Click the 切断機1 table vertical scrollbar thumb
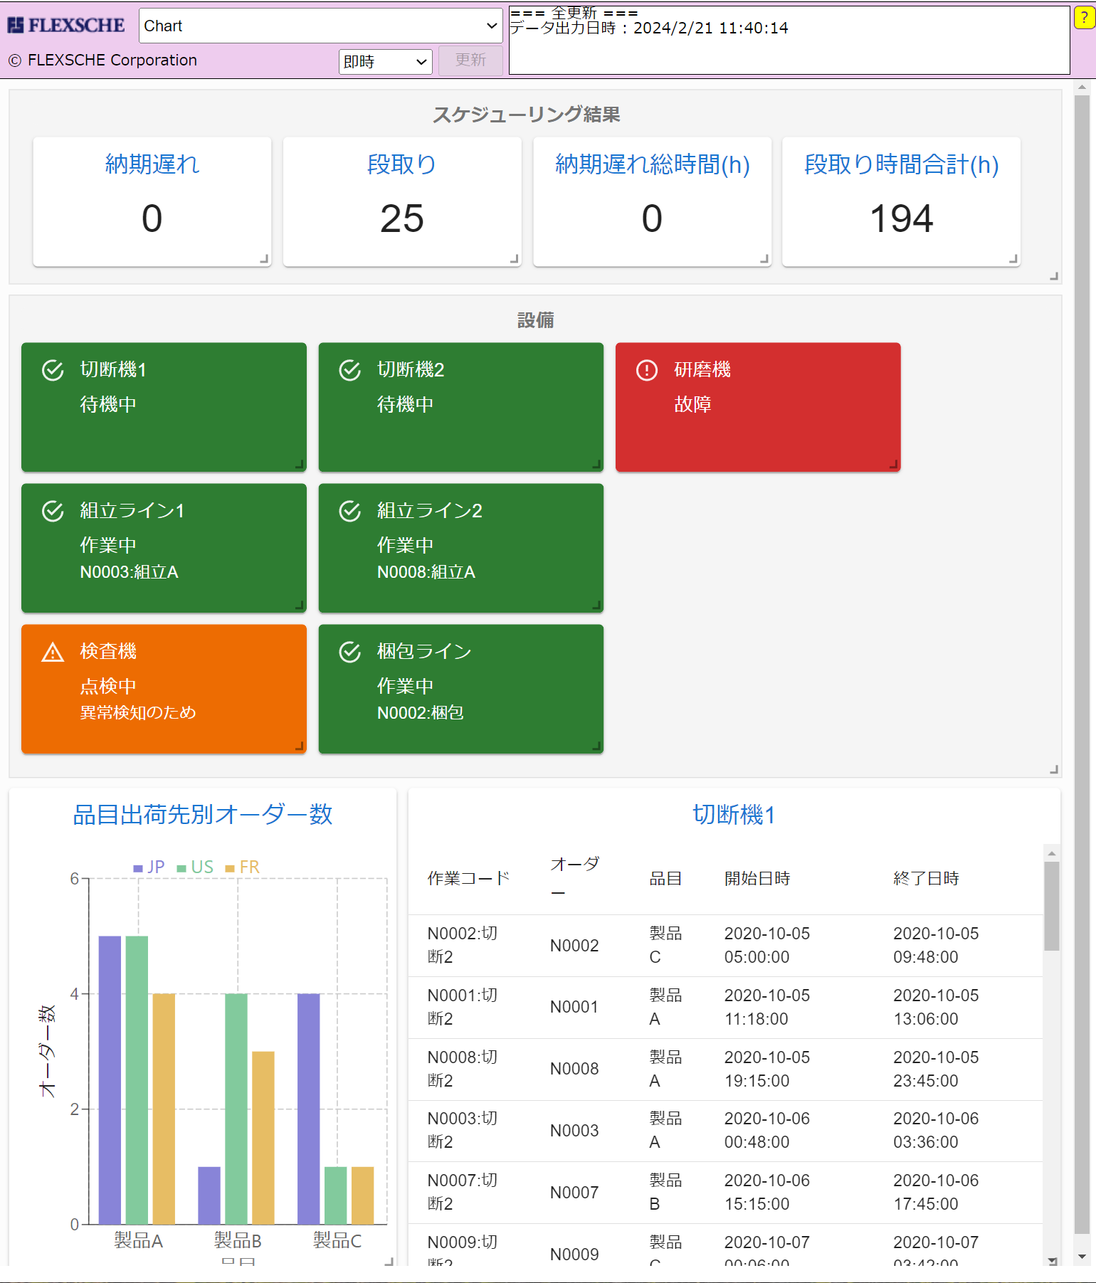 (1051, 904)
